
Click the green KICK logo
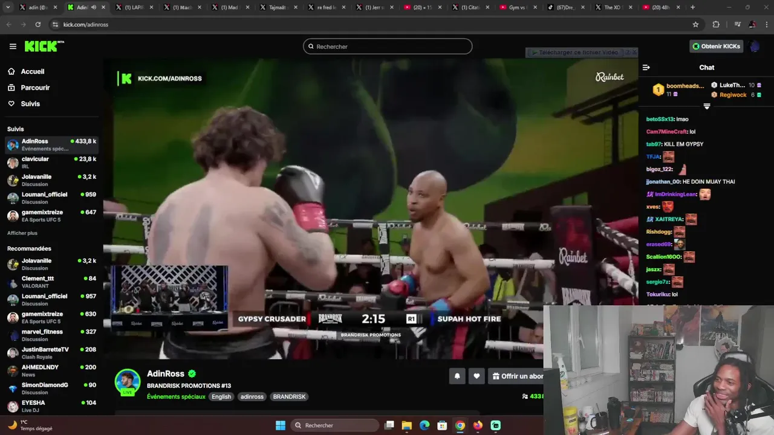(44, 47)
